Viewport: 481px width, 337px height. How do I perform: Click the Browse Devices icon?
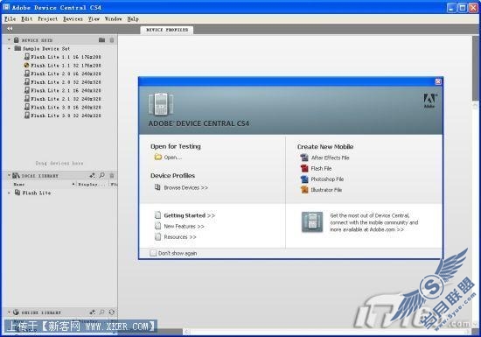click(x=157, y=187)
